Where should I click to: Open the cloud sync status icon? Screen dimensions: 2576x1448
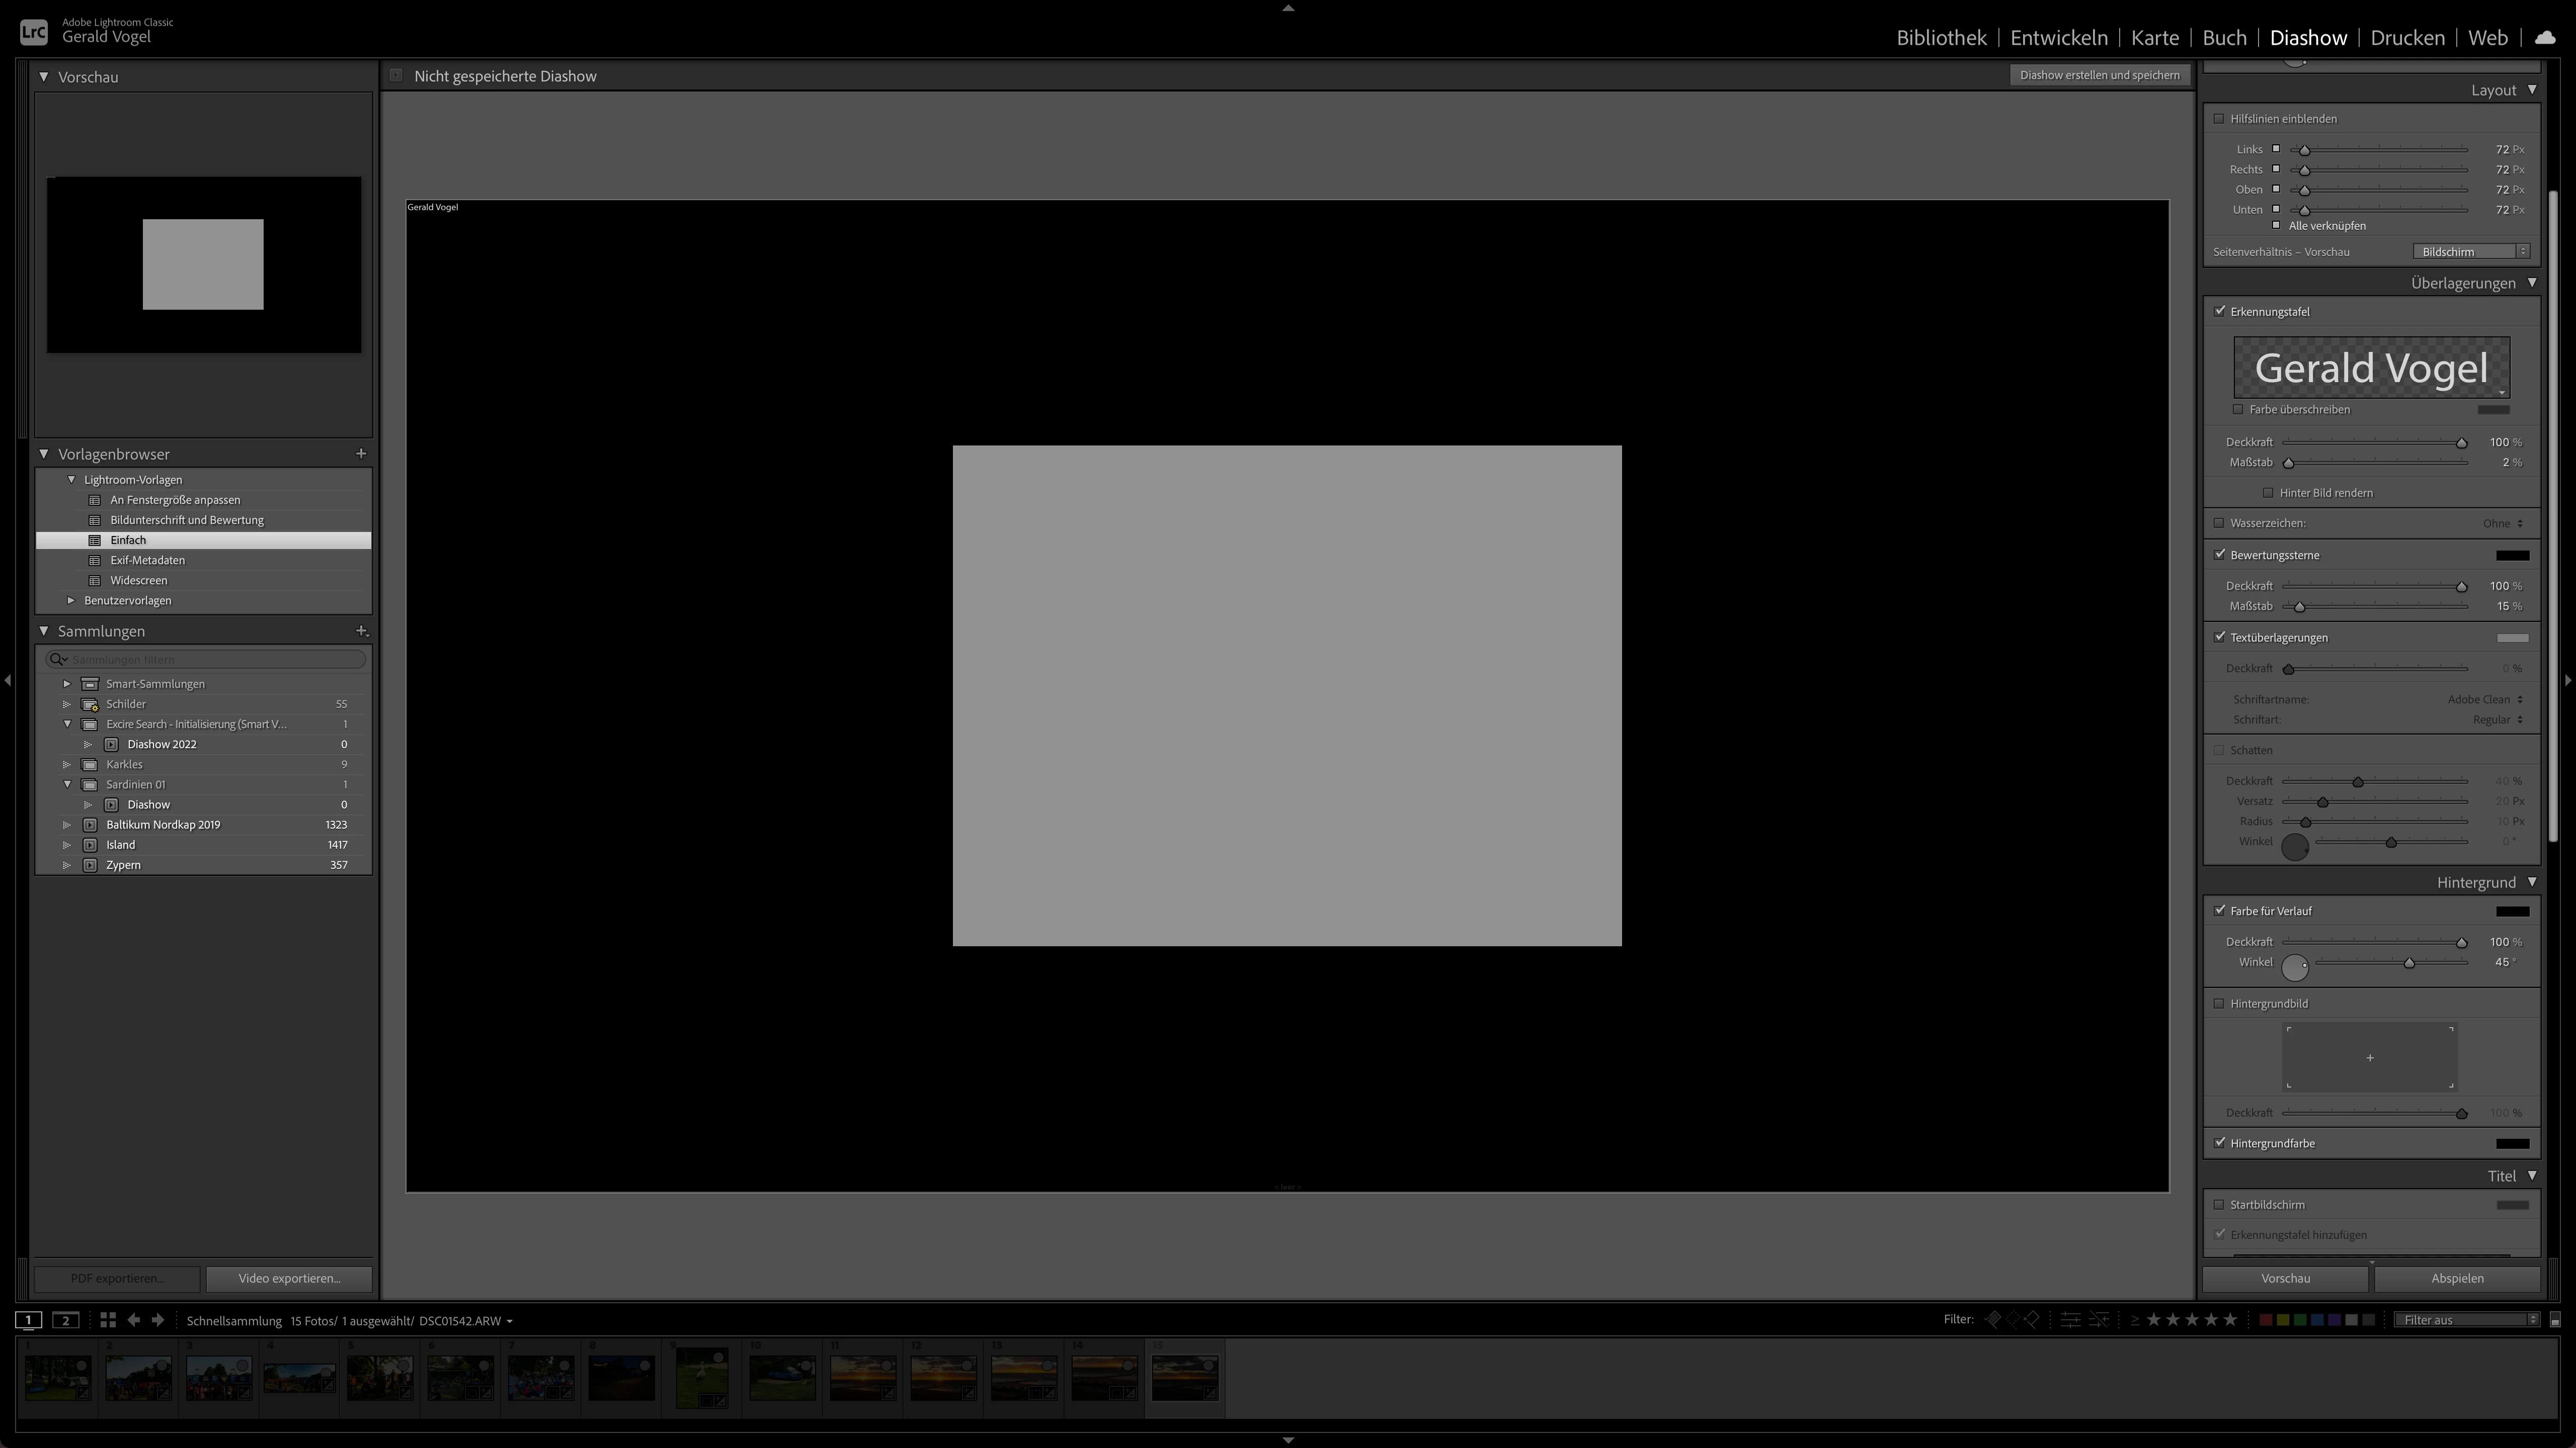[2544, 37]
